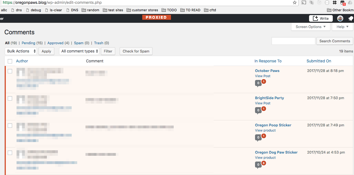This screenshot has height=175, width=354.
Task: Sort by Author column header
Action: pyautogui.click(x=22, y=61)
